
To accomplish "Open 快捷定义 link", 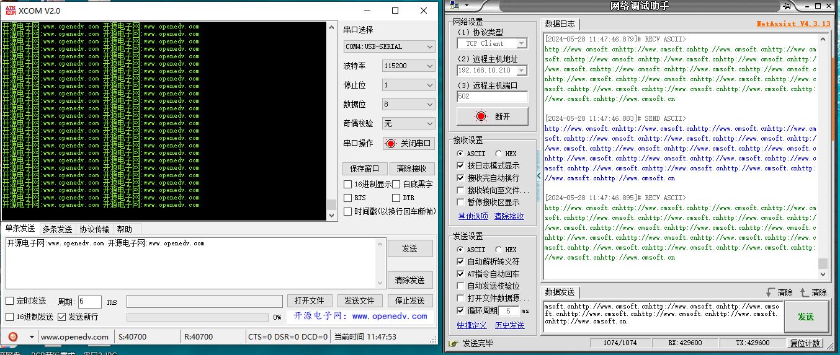I will tap(472, 325).
